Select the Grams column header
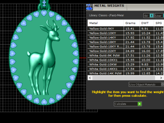The image size is (164, 123). [132, 23]
